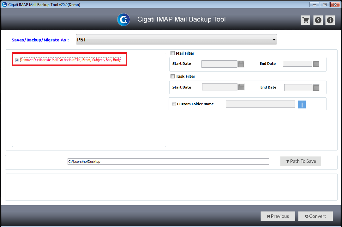Close the Cigati IMAP Mail Backup Tool window
Image resolution: width=342 pixels, height=227 pixels.
(335, 4)
